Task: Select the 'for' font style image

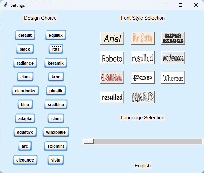Action: (143, 77)
